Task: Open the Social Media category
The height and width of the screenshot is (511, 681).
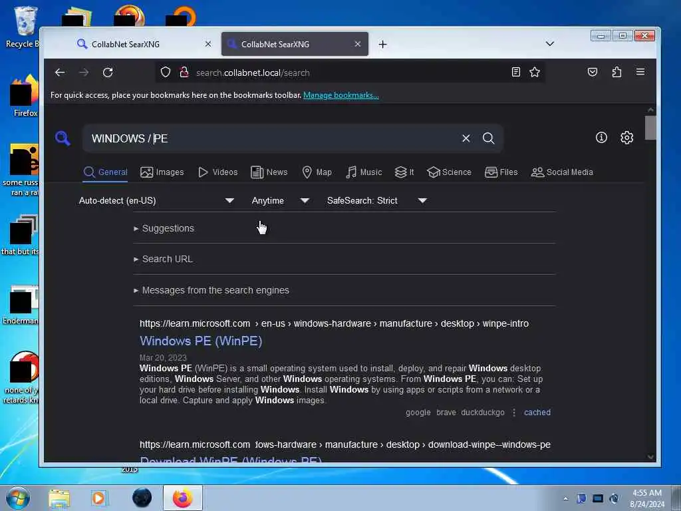Action: [x=562, y=172]
